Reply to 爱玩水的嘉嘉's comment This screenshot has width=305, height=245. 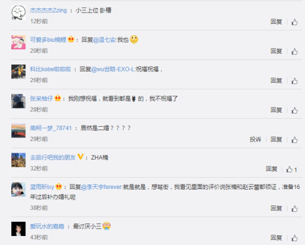coord(276,238)
